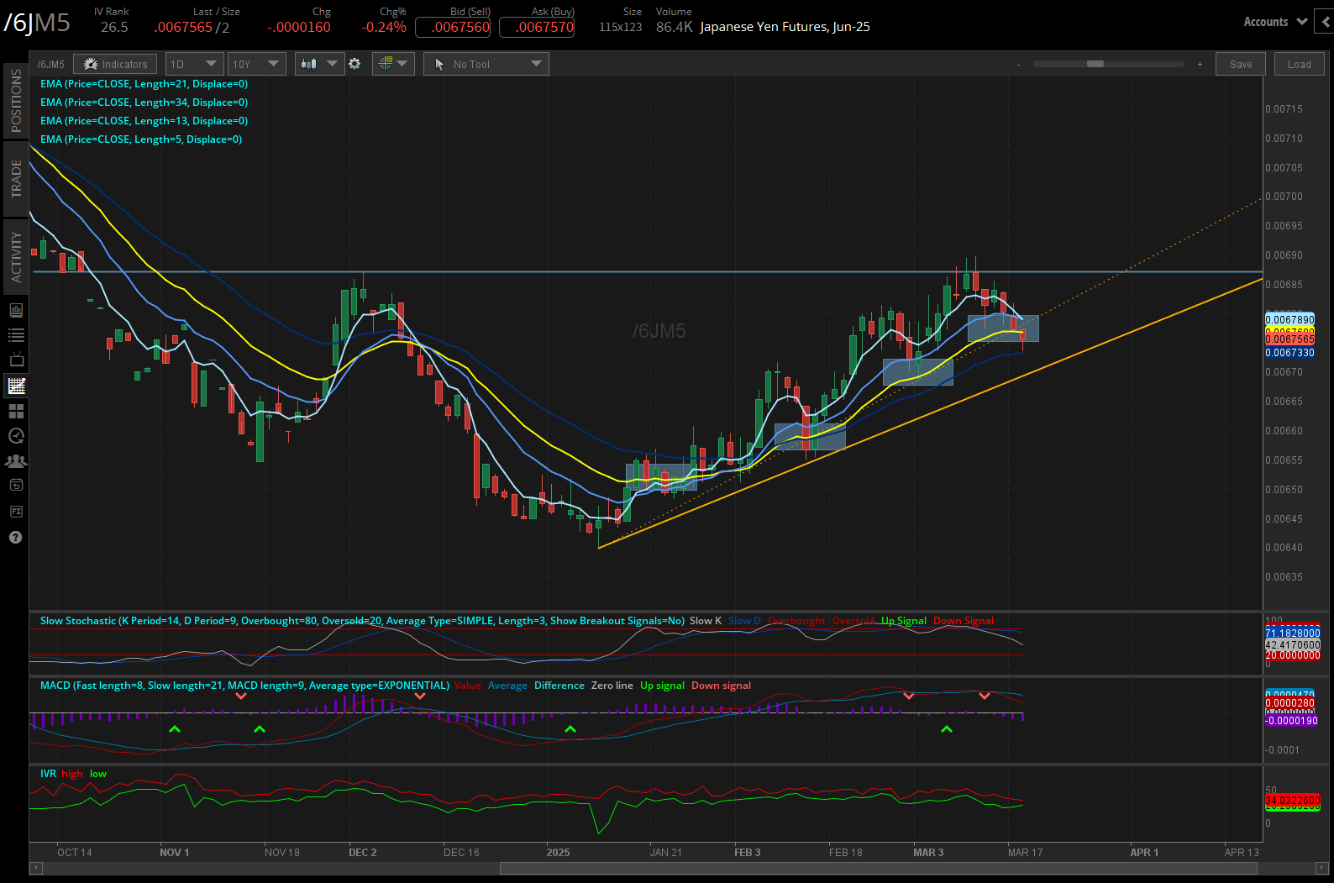The height and width of the screenshot is (883, 1334).
Task: Open the No Tool dropdown
Action: coord(486,64)
